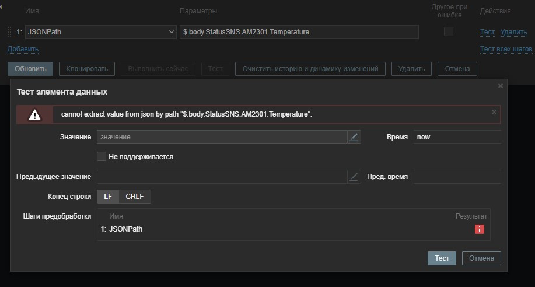Click the Добавить link to add step
Viewport: 535px width, 287px height.
(x=23, y=49)
